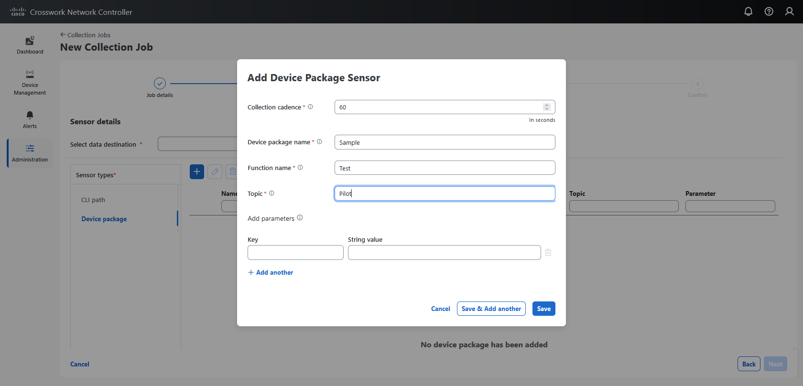Open the Select data destination dropdown
This screenshot has height=386, width=803.
[x=197, y=144]
